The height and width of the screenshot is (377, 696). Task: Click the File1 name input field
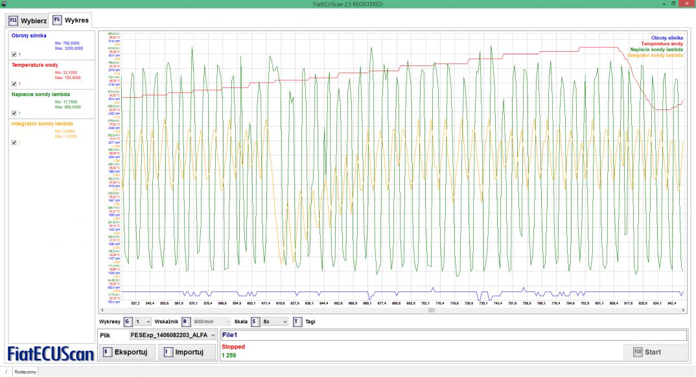tap(453, 335)
